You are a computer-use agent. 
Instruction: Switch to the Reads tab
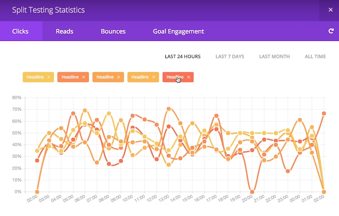click(65, 31)
